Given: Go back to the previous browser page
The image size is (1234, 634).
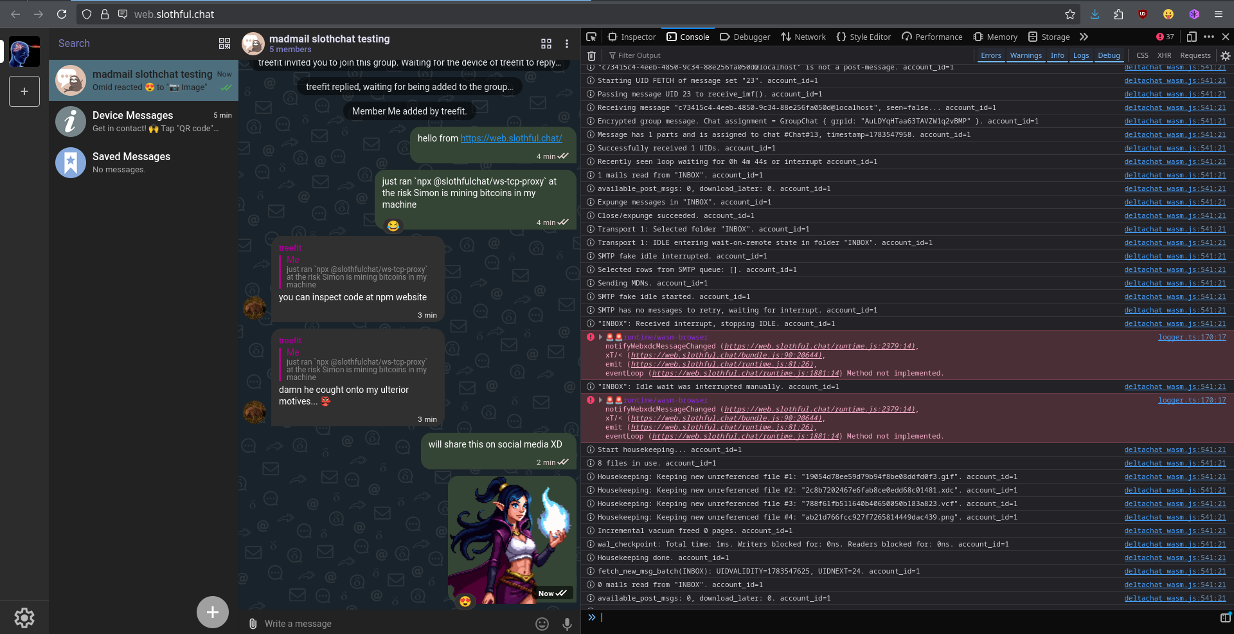Looking at the screenshot, I should pos(15,14).
